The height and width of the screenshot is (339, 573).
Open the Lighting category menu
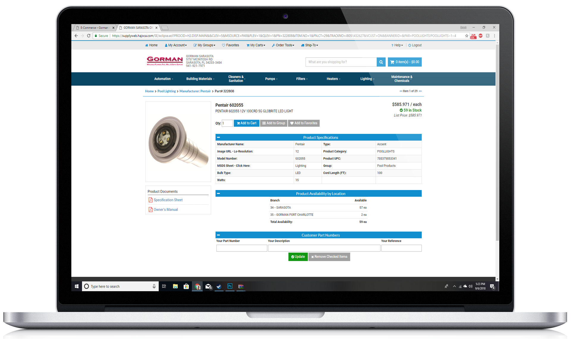point(367,79)
